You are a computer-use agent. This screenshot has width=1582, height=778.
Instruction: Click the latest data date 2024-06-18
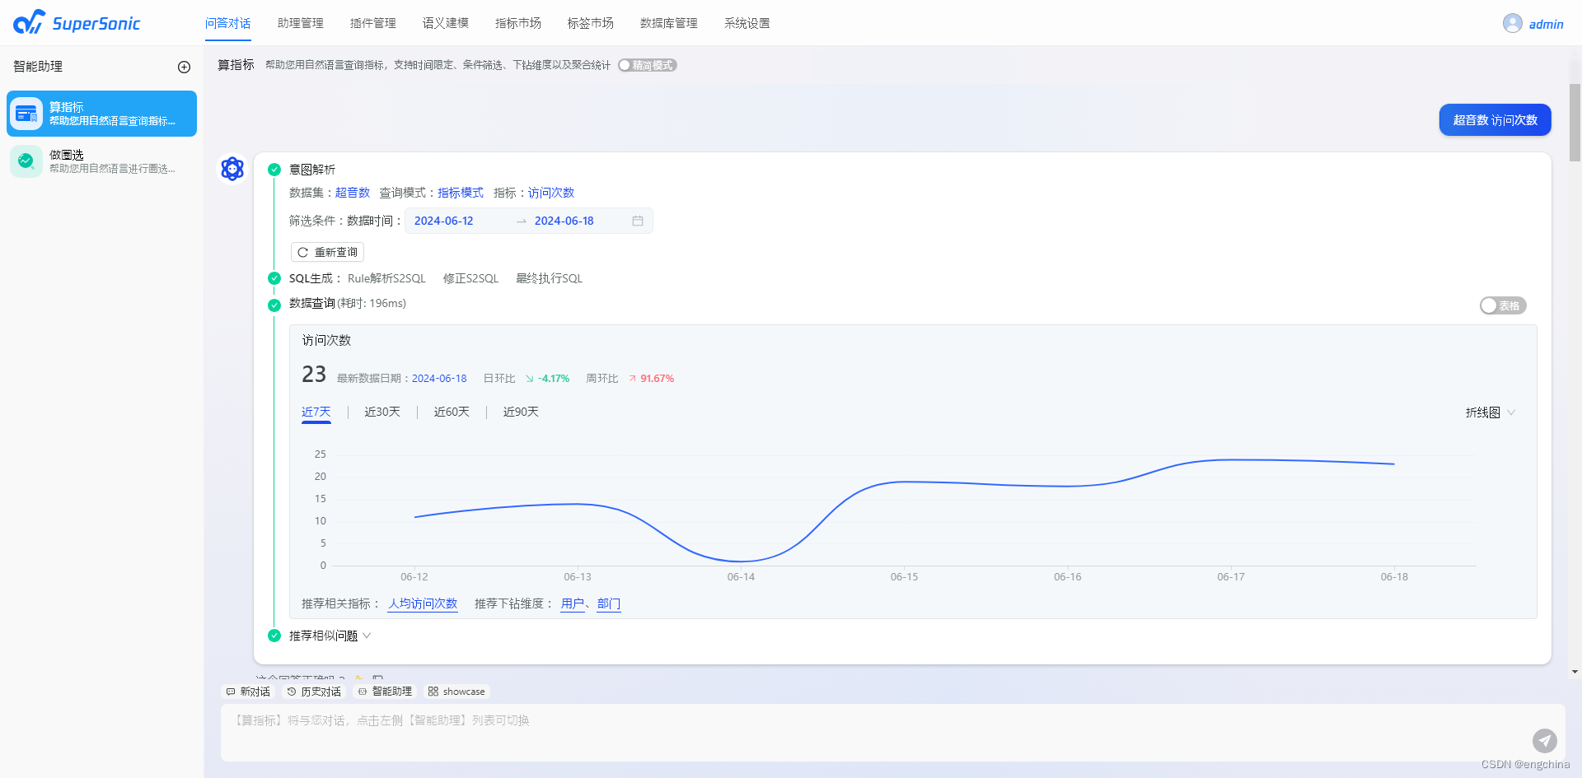[439, 379]
